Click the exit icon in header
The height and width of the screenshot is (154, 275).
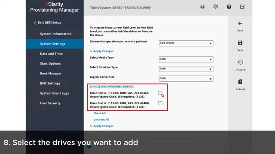[242, 7]
